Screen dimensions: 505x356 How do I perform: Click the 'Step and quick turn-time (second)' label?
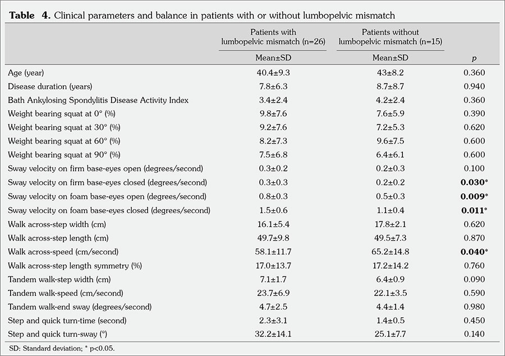coord(67,321)
